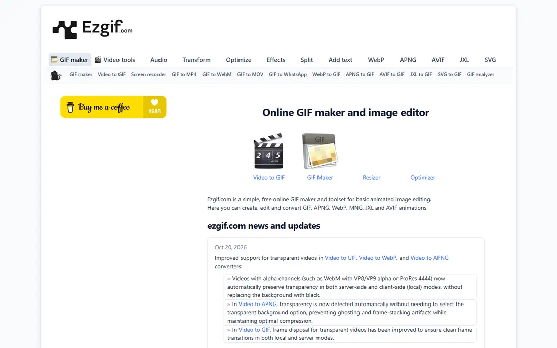Viewport: 557px width, 348px height.
Task: Click Video to APNG link in second bullet
Action: click(x=258, y=304)
